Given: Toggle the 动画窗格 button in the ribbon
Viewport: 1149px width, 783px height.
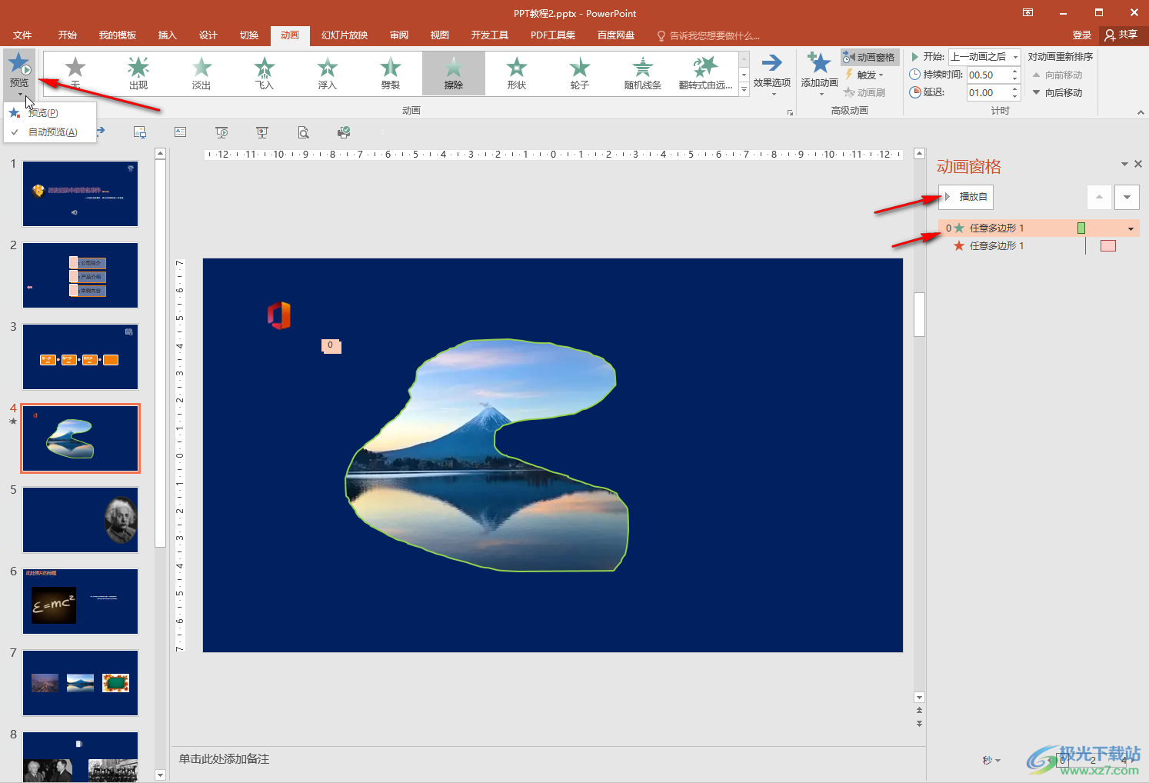Looking at the screenshot, I should [869, 57].
